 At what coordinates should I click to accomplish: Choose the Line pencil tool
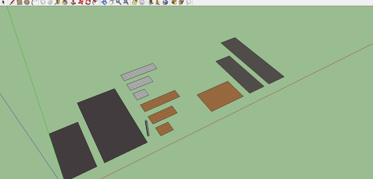pyautogui.click(x=12, y=2)
